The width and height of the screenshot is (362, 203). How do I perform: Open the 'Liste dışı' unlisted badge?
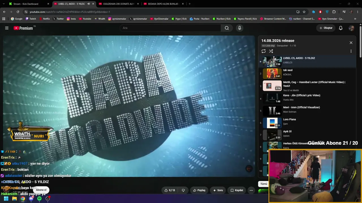click(268, 46)
